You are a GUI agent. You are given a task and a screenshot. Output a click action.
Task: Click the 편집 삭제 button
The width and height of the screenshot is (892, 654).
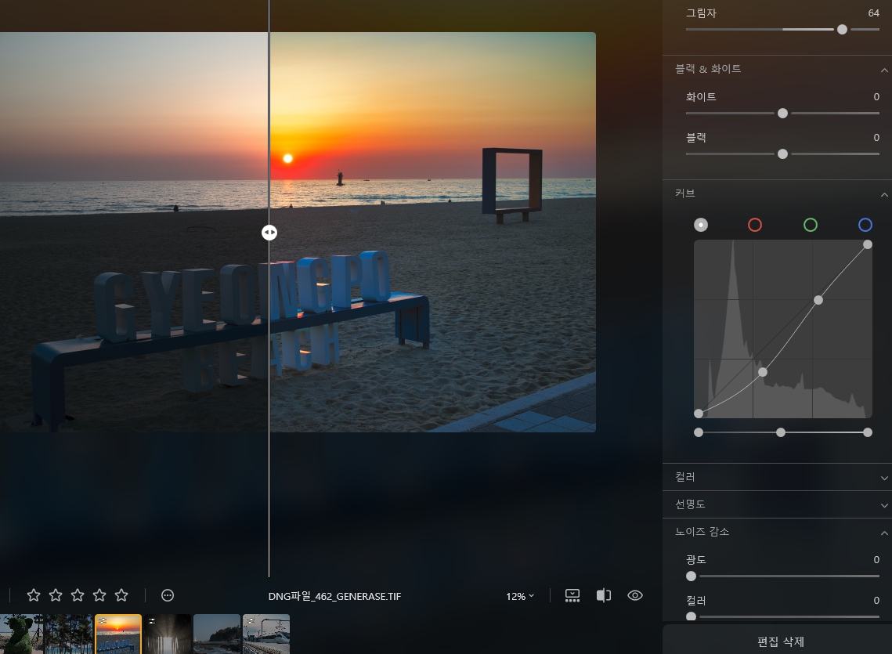click(781, 641)
